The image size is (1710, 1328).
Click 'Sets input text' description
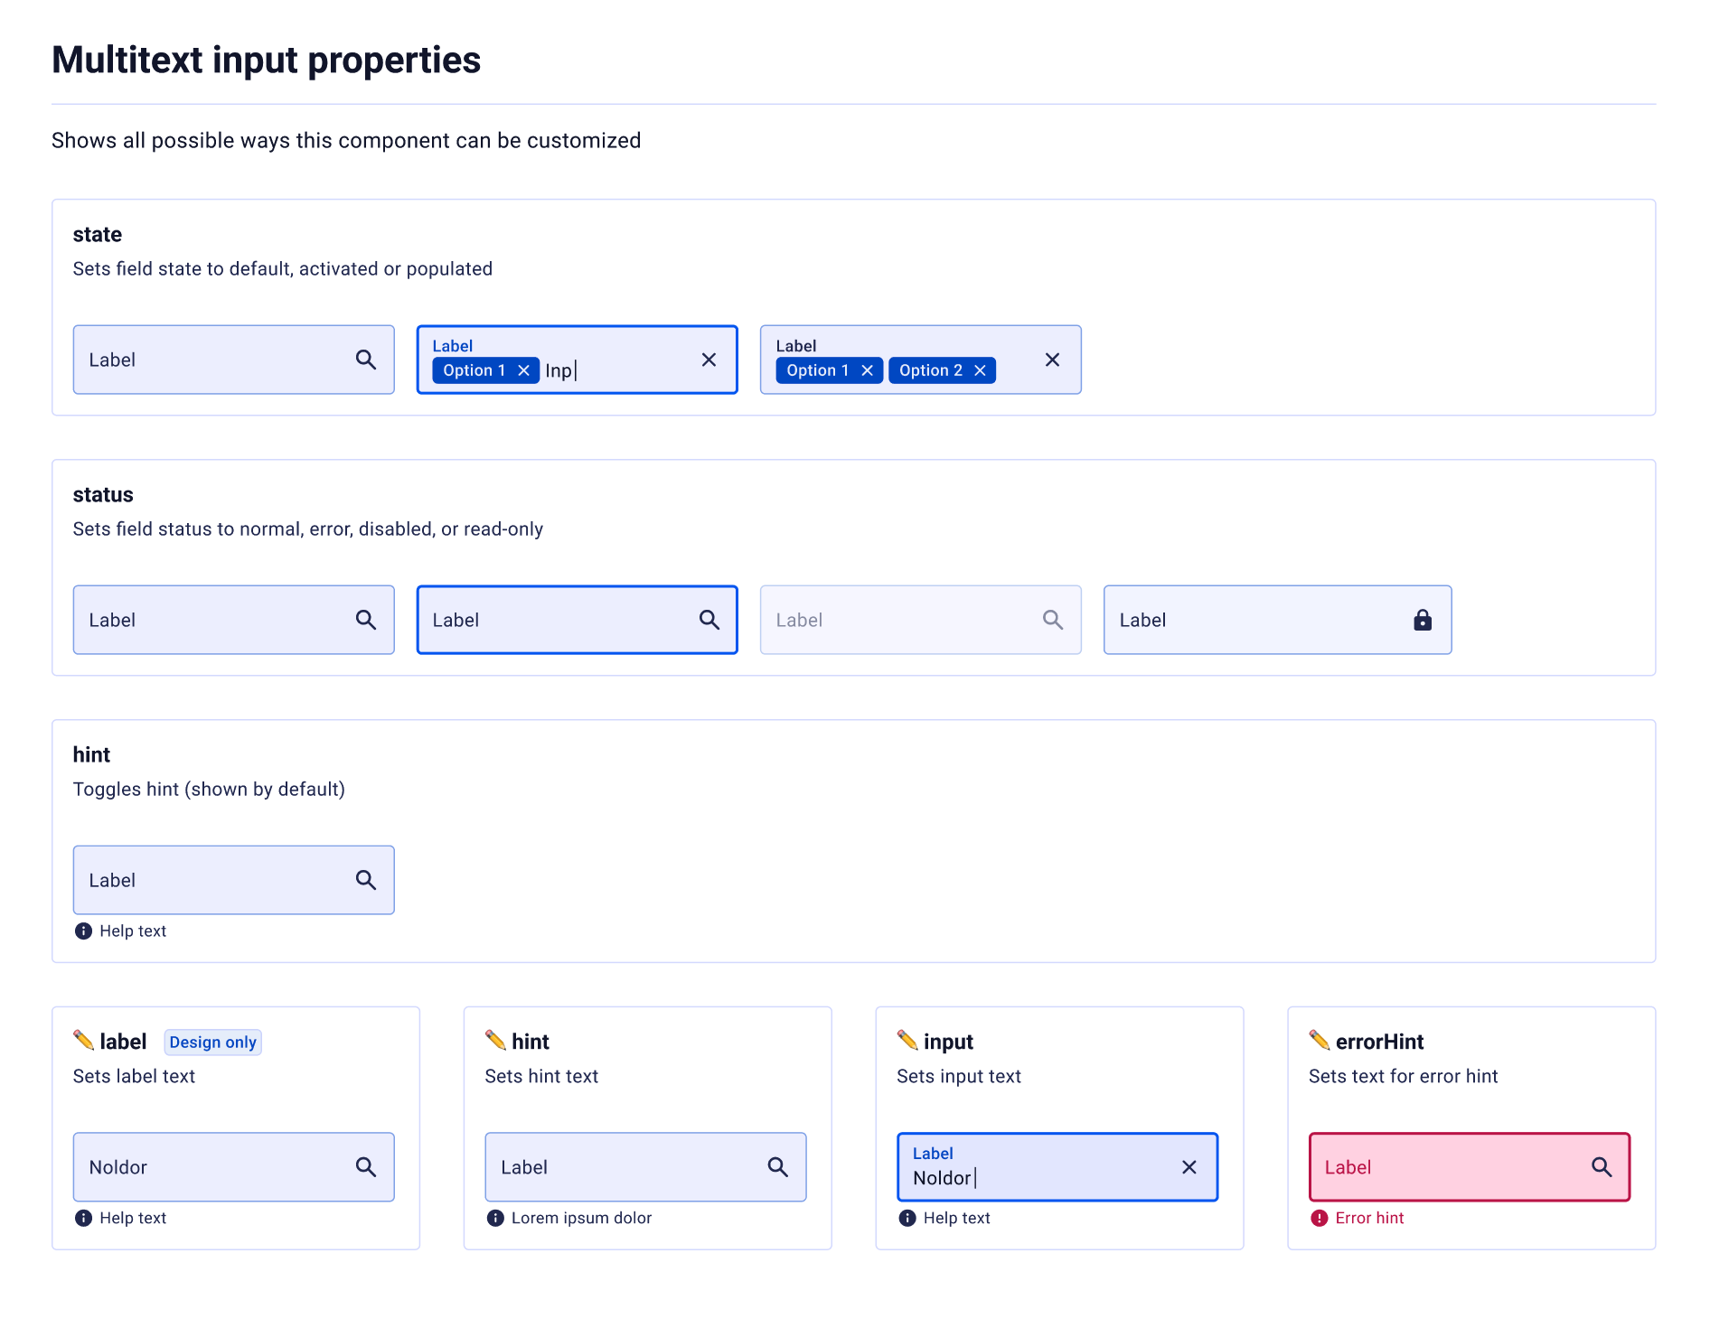coord(959,1076)
